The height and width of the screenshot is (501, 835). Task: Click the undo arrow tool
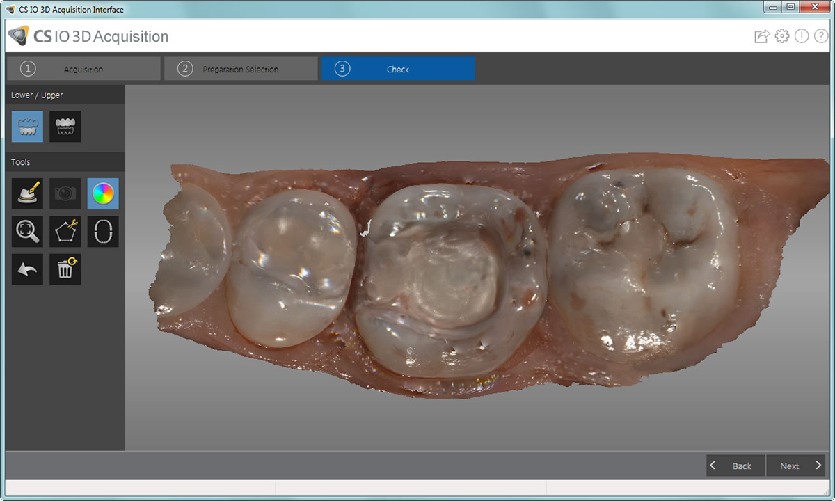(x=26, y=269)
